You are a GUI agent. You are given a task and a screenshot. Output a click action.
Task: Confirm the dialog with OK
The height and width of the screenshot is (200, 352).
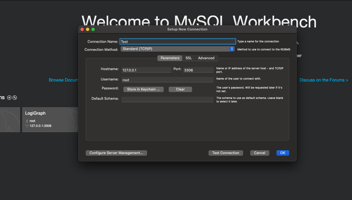pos(283,153)
